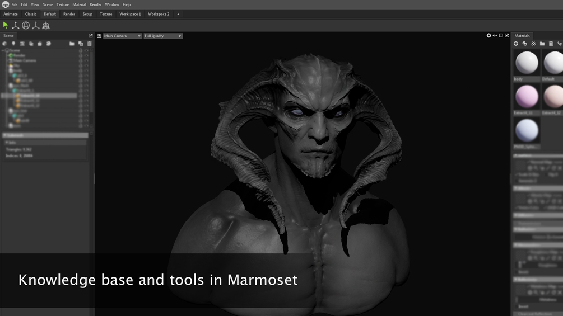Image resolution: width=563 pixels, height=316 pixels.
Task: Toggle visibility eye for Scene row
Action: point(86,50)
